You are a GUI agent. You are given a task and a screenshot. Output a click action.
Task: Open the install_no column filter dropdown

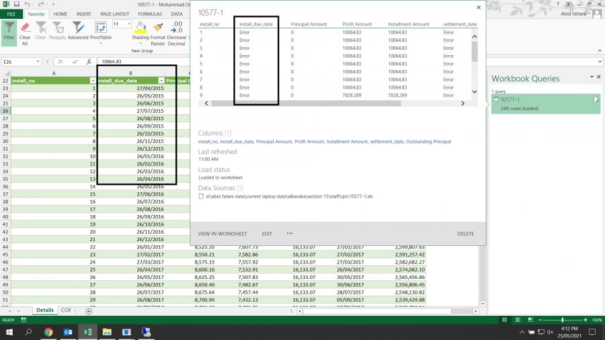tap(93, 81)
